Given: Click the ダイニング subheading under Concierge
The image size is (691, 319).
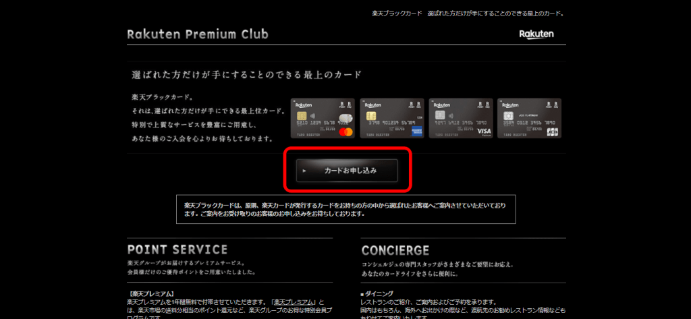Looking at the screenshot, I should point(377,293).
